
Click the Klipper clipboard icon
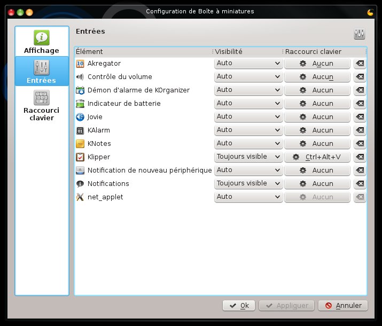80,157
